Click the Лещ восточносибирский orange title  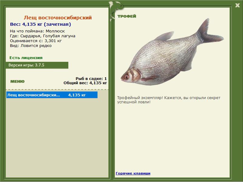[x=58, y=18]
